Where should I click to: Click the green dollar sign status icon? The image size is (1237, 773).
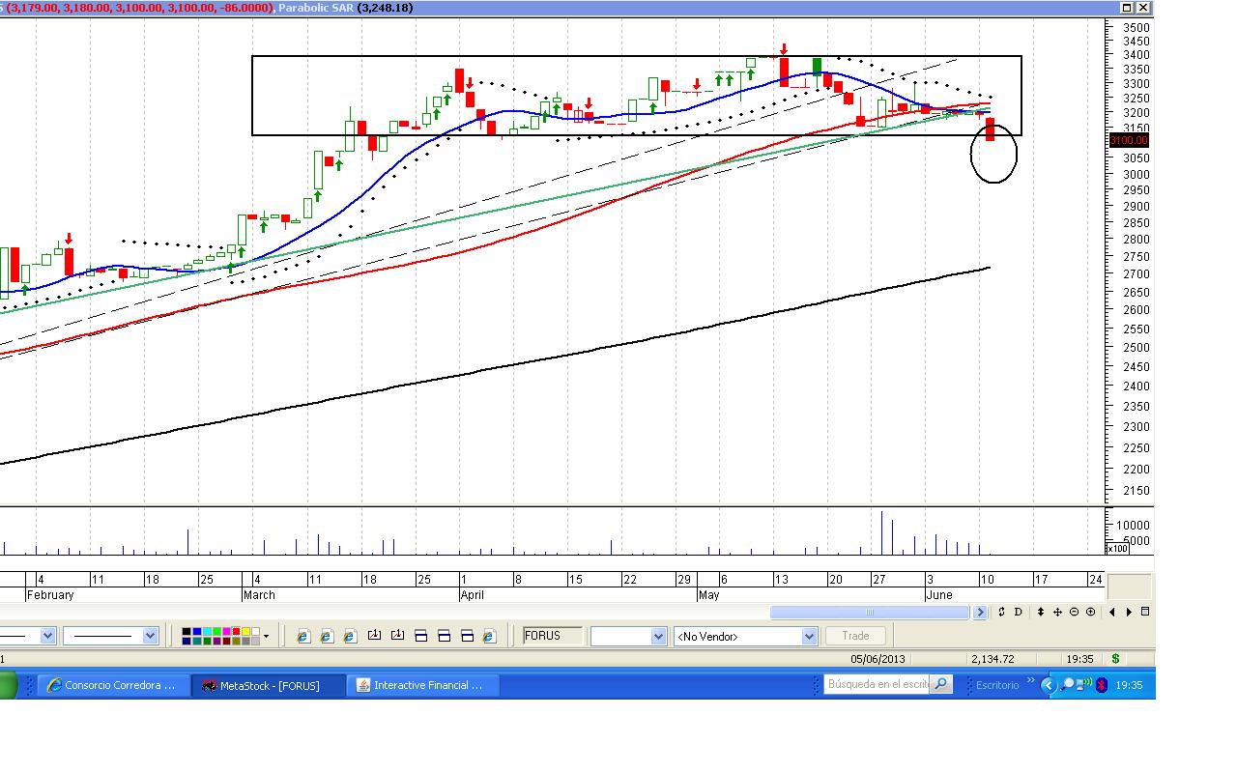point(1115,659)
